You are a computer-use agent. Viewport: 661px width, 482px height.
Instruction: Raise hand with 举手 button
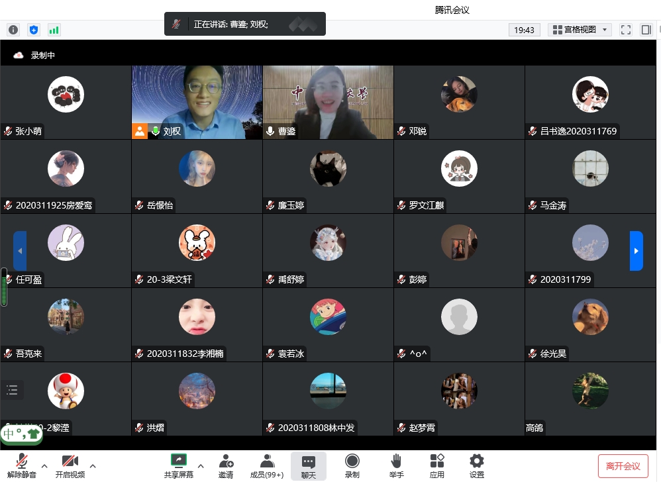396,465
